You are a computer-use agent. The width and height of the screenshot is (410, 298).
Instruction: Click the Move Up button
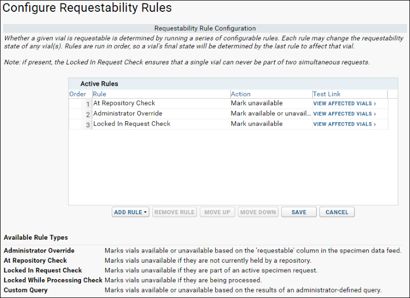[217, 212]
